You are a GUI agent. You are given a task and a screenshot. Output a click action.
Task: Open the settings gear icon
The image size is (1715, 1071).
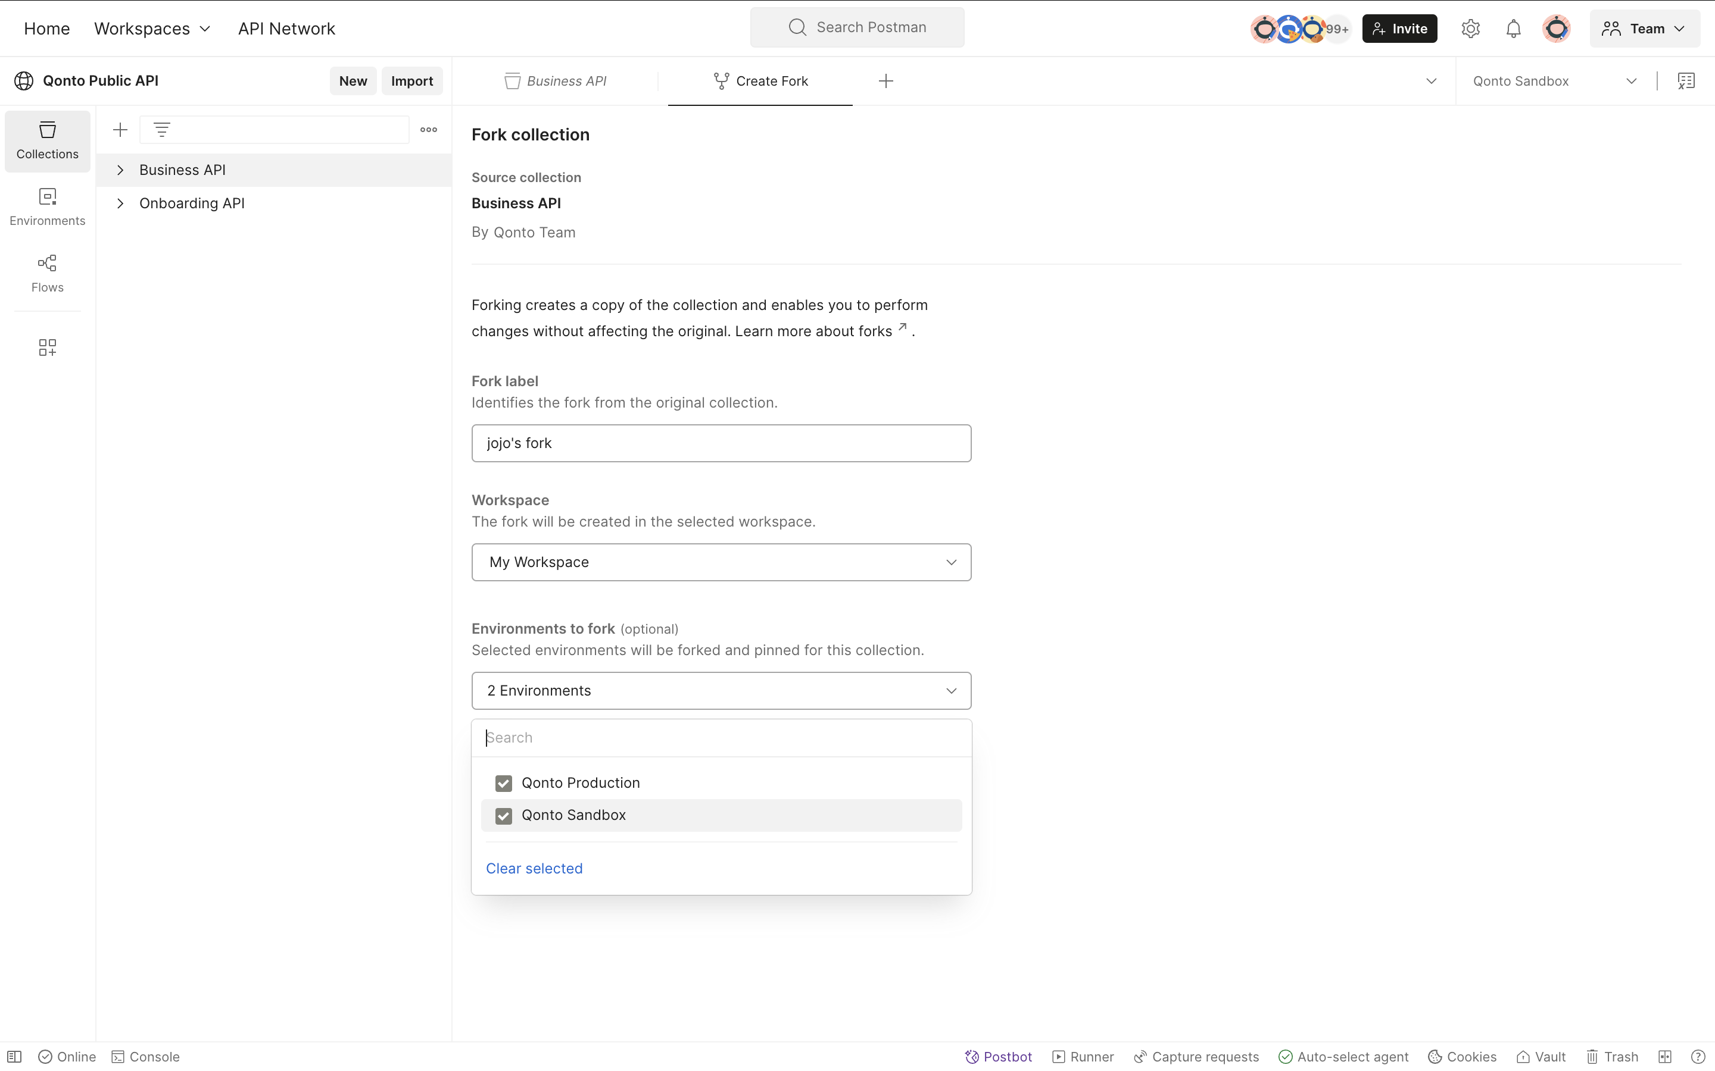(x=1470, y=29)
